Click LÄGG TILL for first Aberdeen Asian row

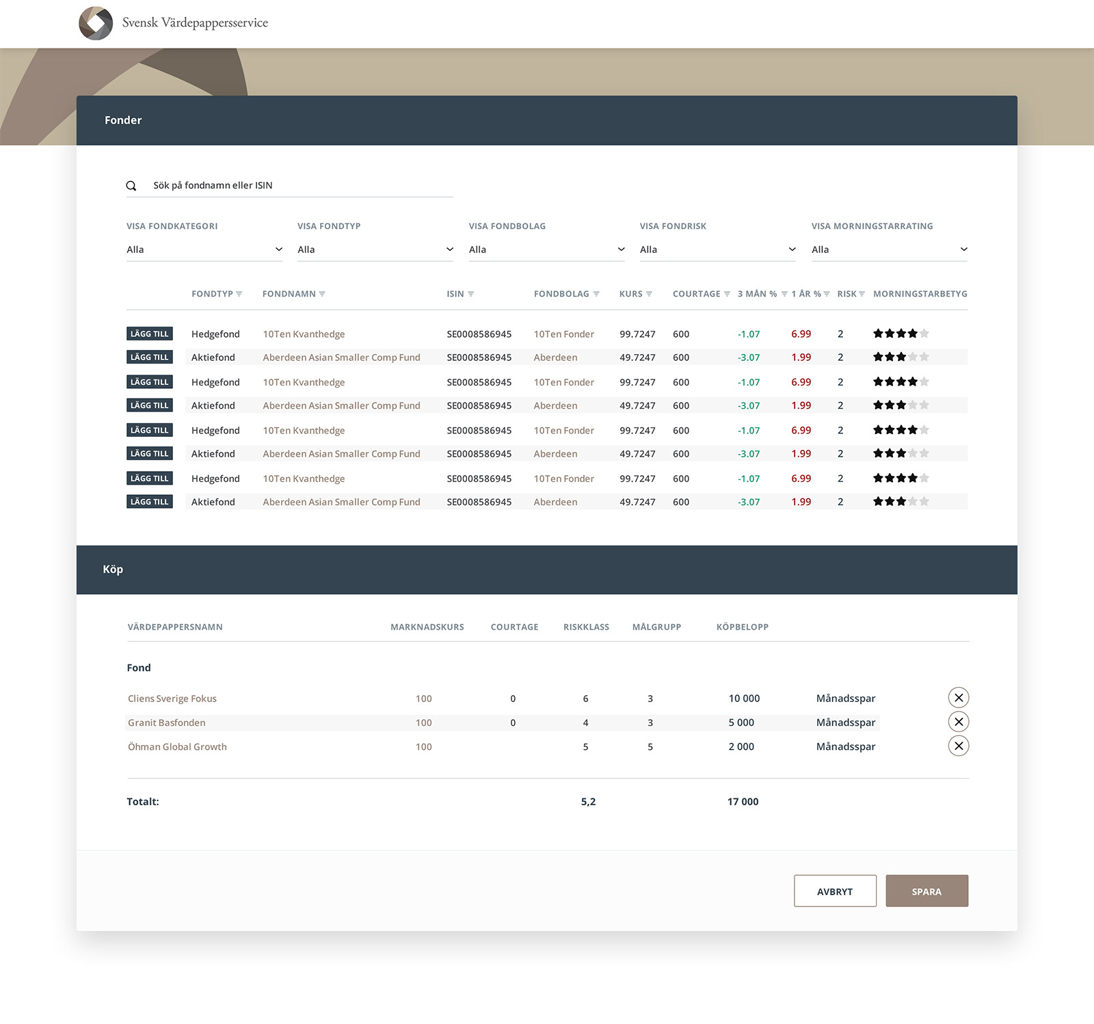tap(150, 357)
